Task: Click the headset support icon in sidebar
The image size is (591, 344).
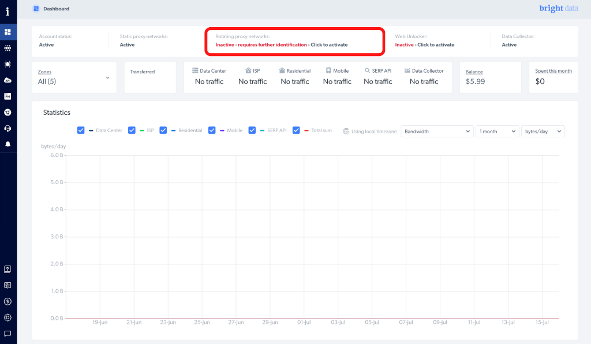Action: (8, 128)
